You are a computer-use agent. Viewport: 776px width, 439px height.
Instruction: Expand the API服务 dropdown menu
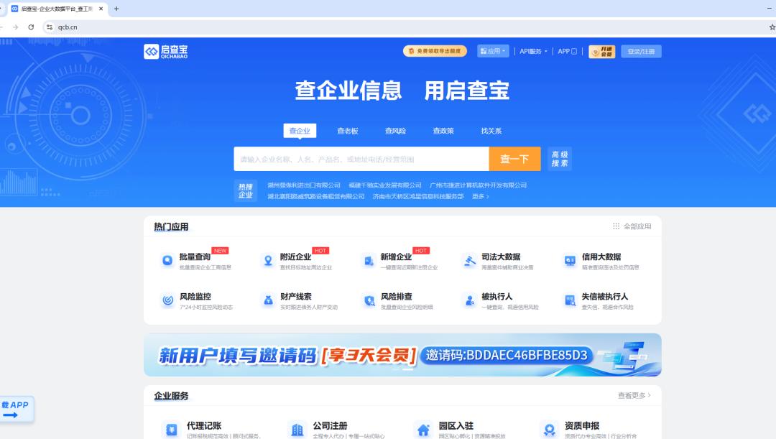533,51
